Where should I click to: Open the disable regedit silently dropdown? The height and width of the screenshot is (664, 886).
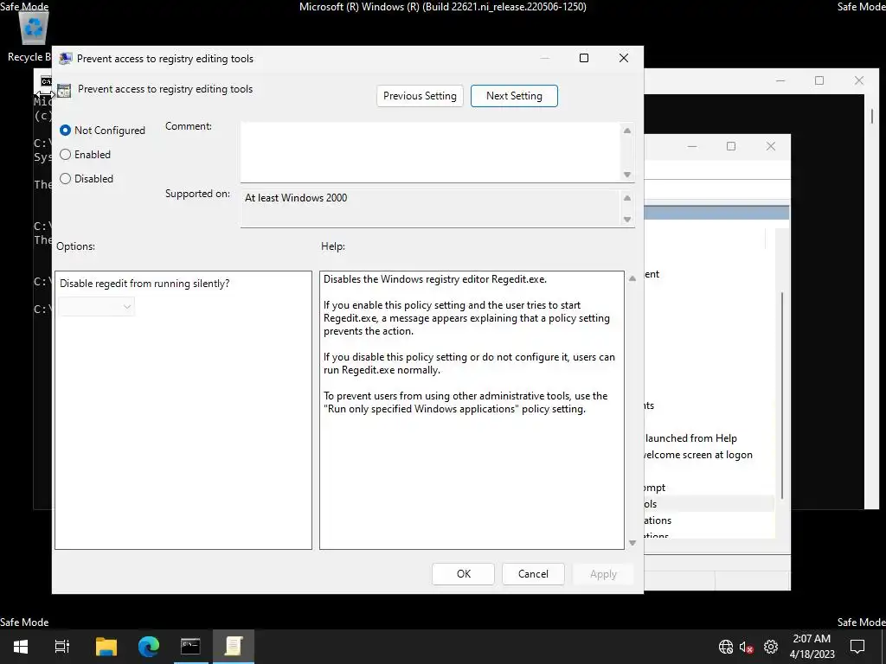coord(97,307)
